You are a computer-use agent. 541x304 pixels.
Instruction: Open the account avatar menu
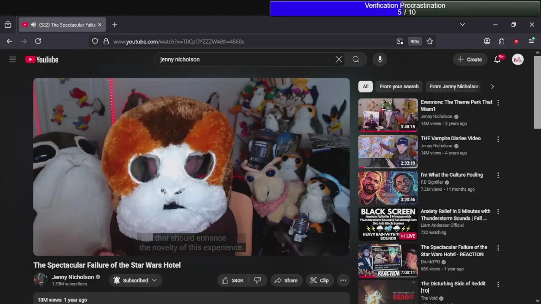coord(518,60)
